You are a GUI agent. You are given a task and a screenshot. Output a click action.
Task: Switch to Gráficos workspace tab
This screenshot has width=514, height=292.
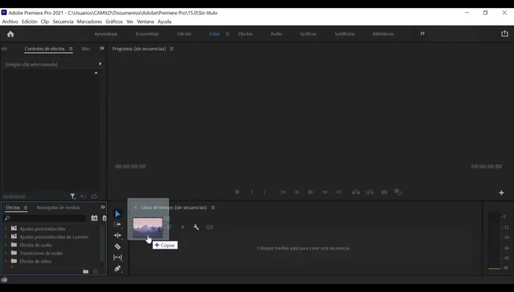click(x=308, y=34)
